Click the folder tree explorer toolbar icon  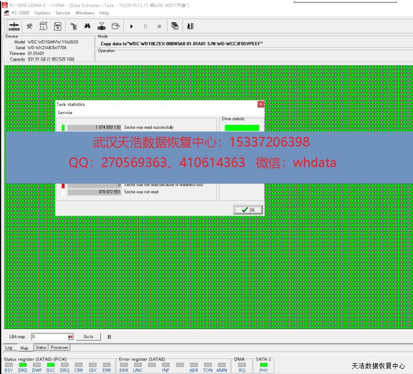click(73, 26)
